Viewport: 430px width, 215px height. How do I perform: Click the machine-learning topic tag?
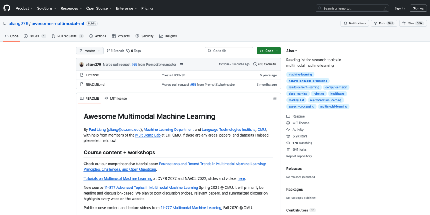pos(300,75)
